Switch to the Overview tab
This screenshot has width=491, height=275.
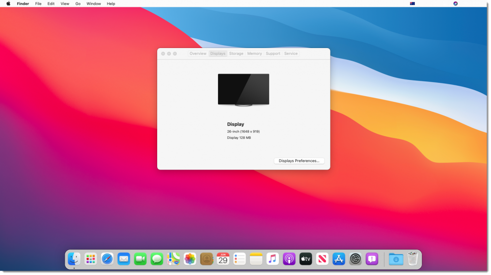point(198,54)
